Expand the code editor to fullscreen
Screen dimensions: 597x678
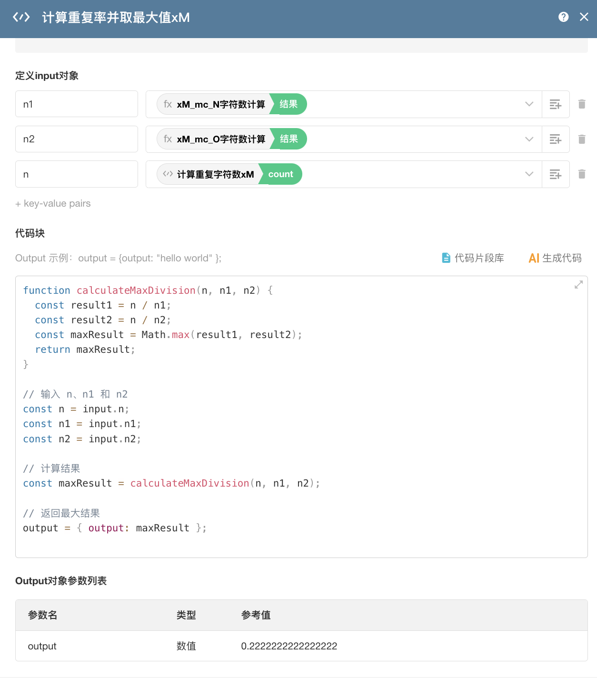(578, 285)
